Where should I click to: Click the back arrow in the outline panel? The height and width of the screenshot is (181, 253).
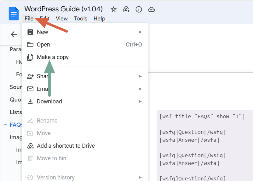pyautogui.click(x=14, y=34)
